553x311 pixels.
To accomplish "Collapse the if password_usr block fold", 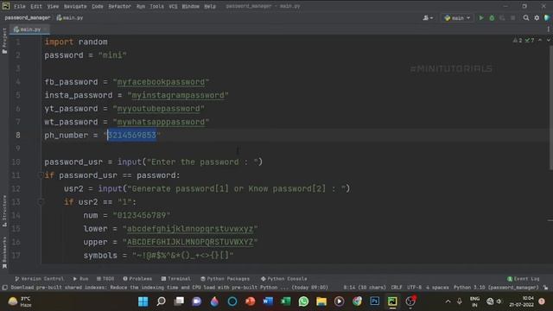I will pyautogui.click(x=41, y=175).
